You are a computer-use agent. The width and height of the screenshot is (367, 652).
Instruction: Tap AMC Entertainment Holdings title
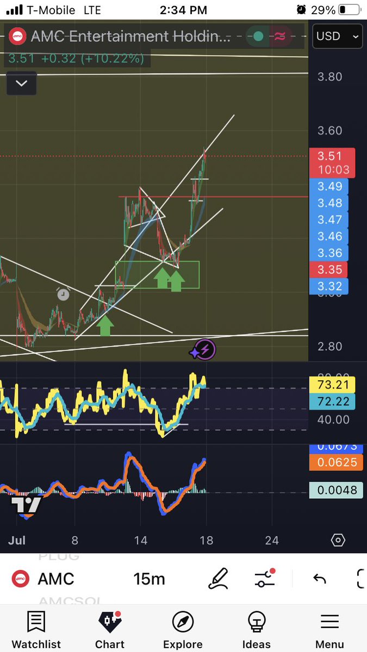[131, 36]
